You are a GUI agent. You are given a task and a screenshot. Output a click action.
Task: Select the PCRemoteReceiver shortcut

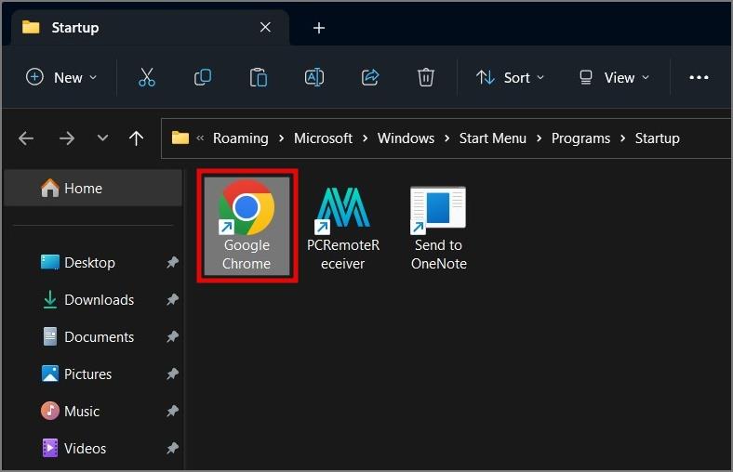343,228
